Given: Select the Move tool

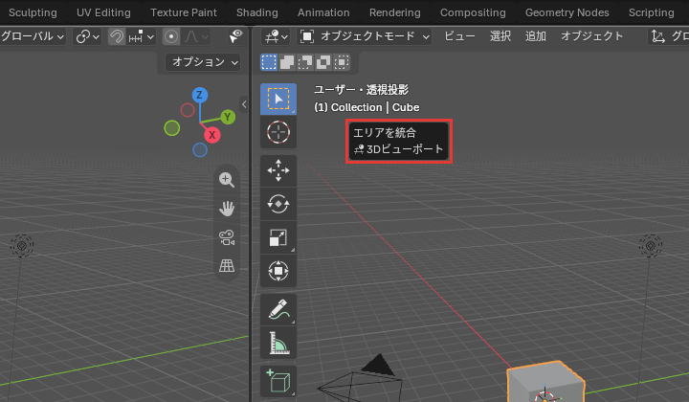Looking at the screenshot, I should (x=278, y=170).
